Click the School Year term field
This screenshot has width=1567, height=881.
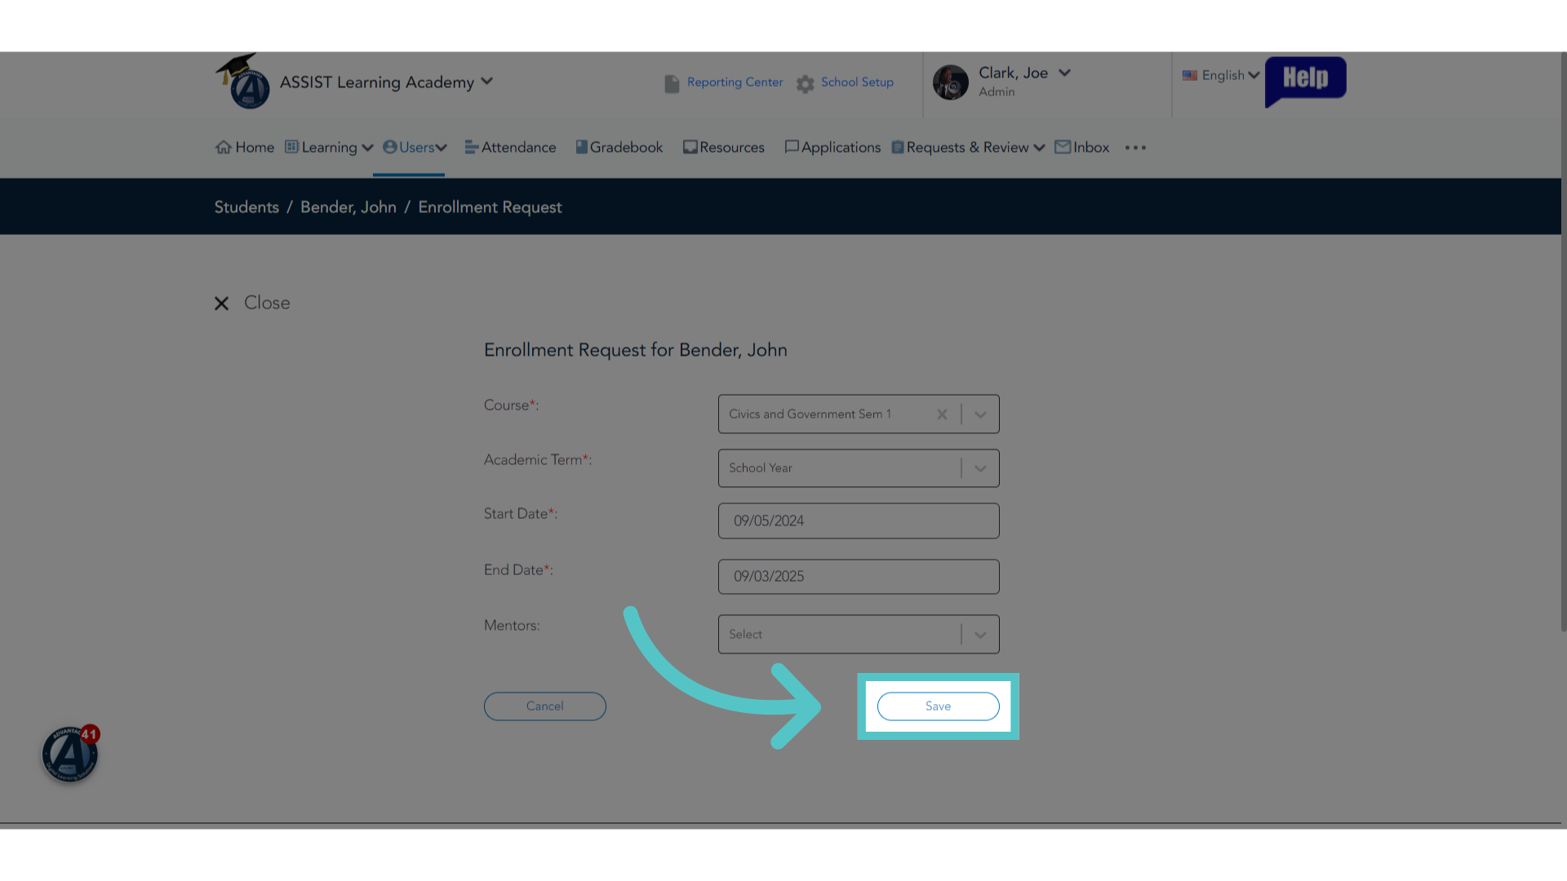[859, 468]
